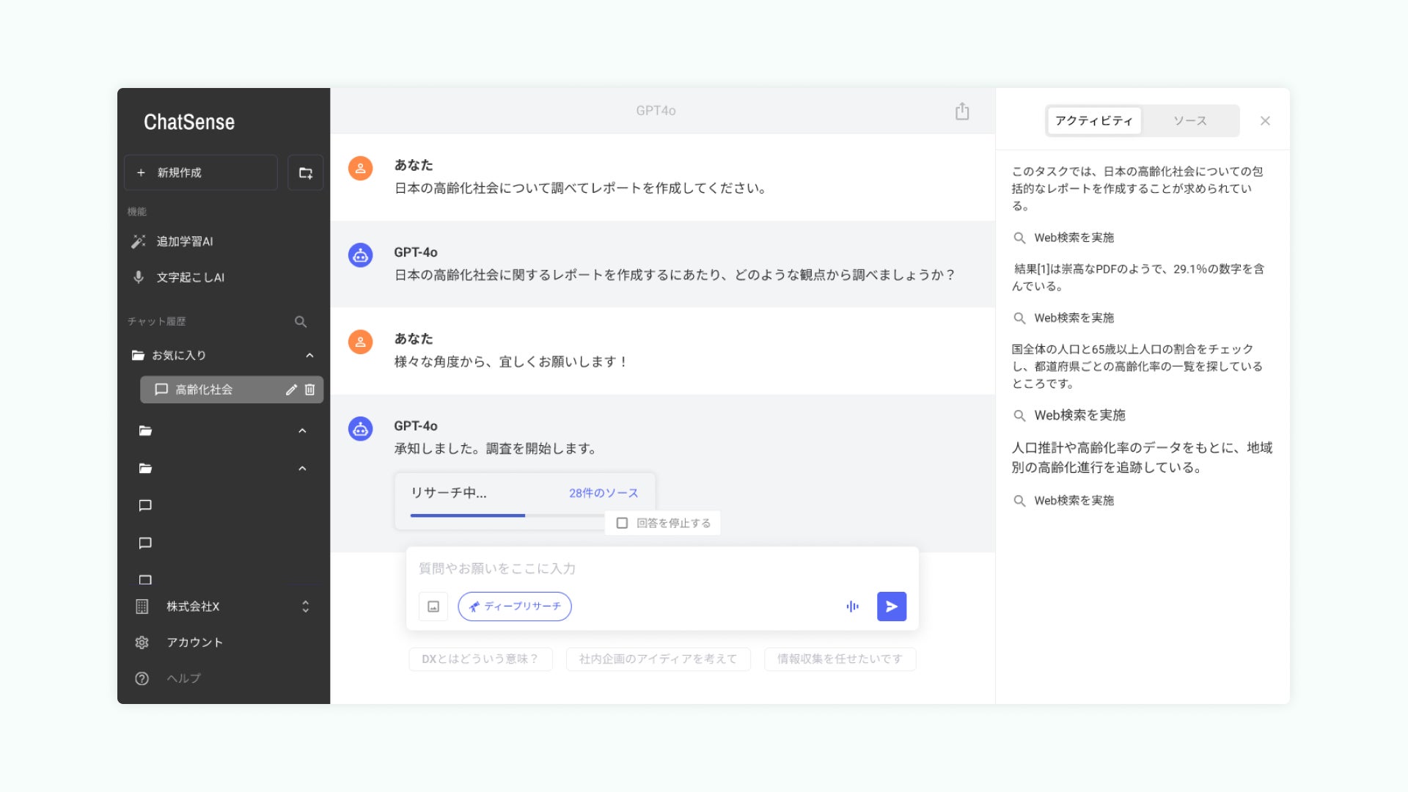The width and height of the screenshot is (1408, 792).
Task: Click the 回答を停止する stop checkbox
Action: coord(622,523)
